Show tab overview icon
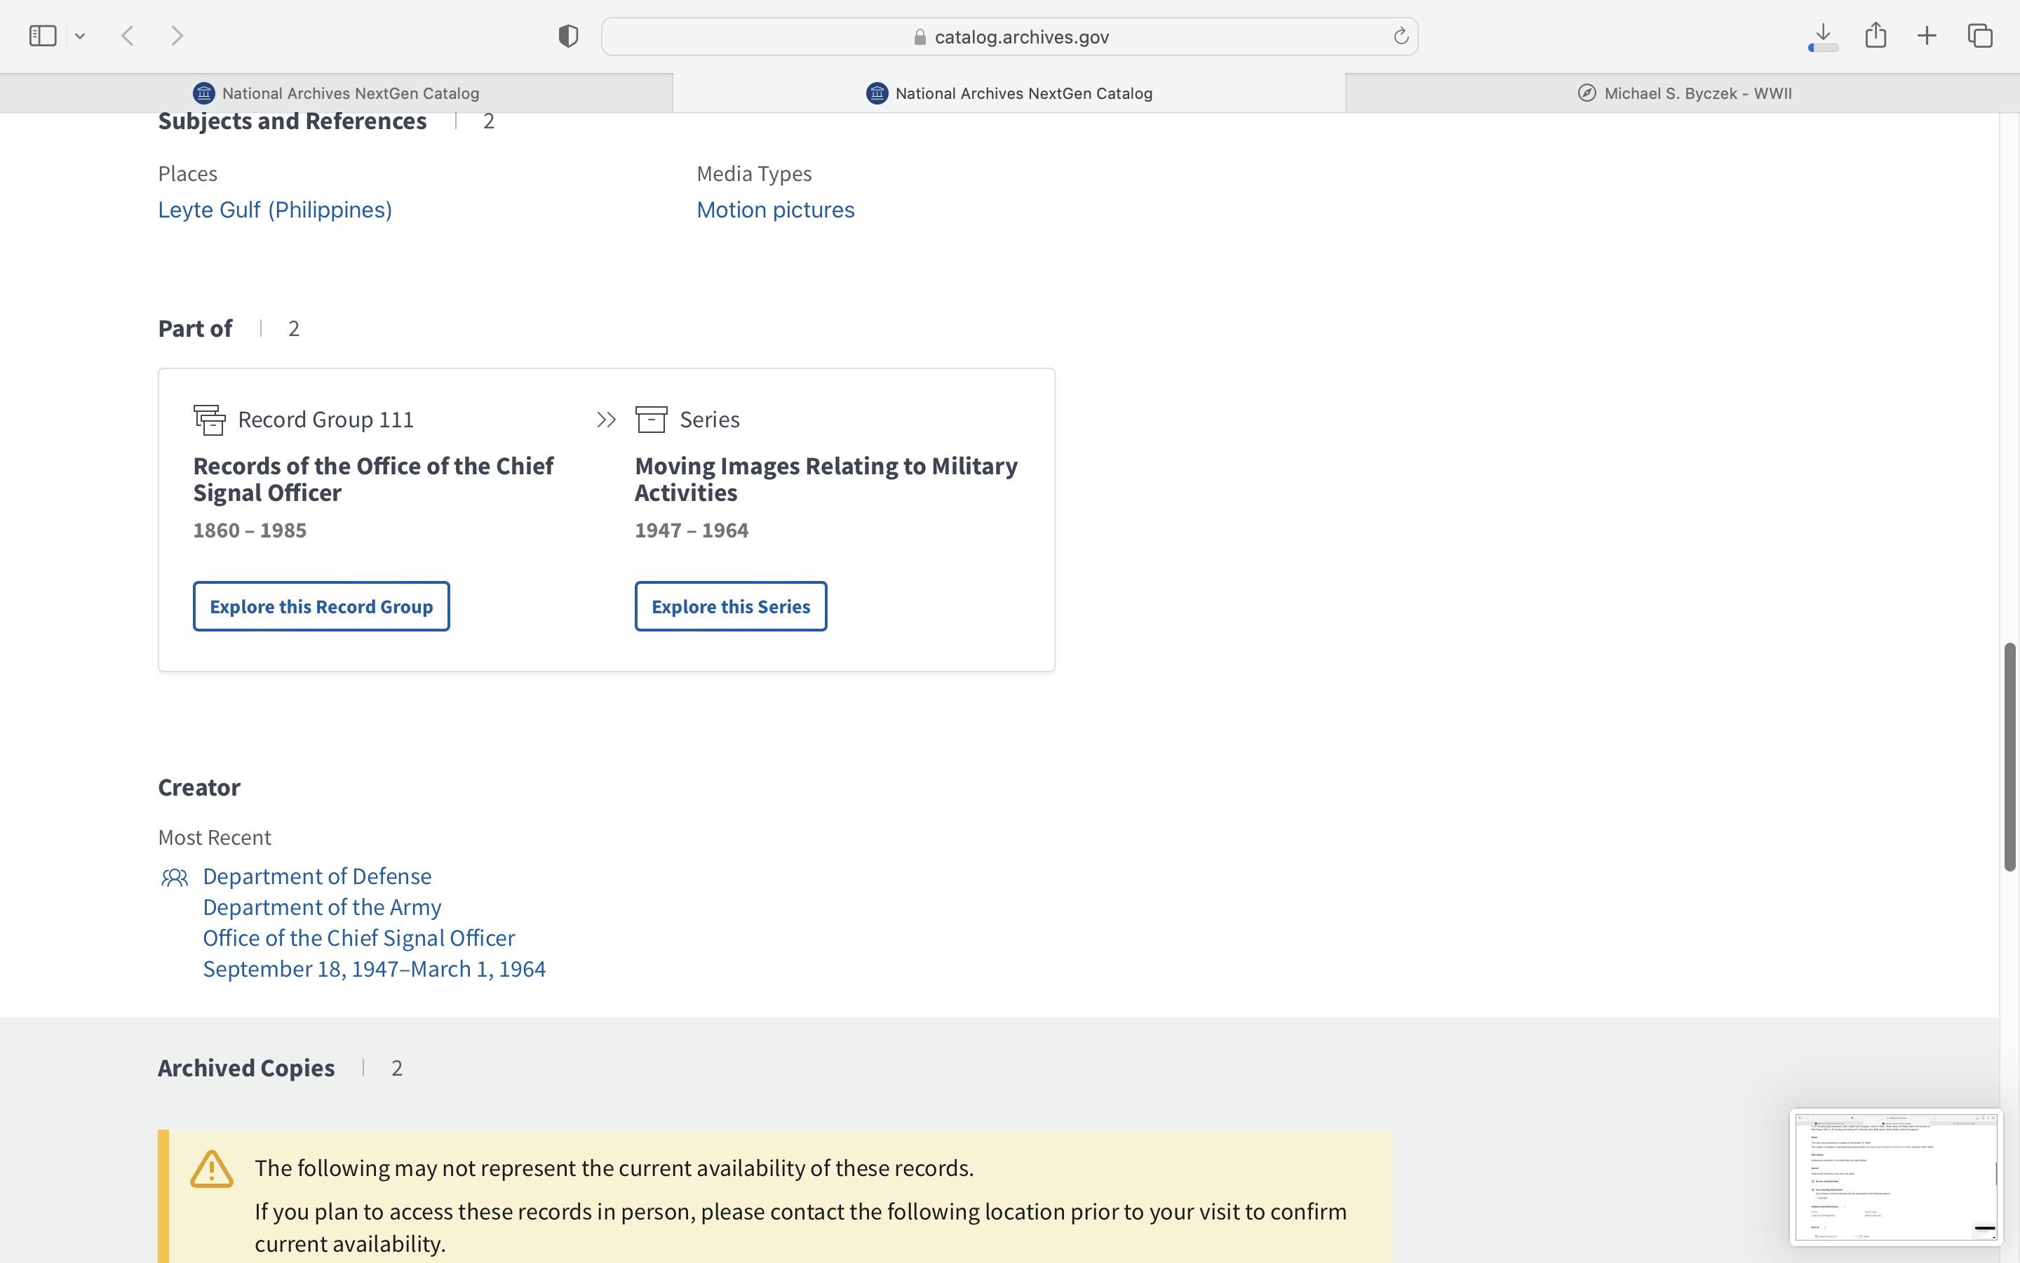Image resolution: width=2020 pixels, height=1263 pixels. pyautogui.click(x=1980, y=36)
